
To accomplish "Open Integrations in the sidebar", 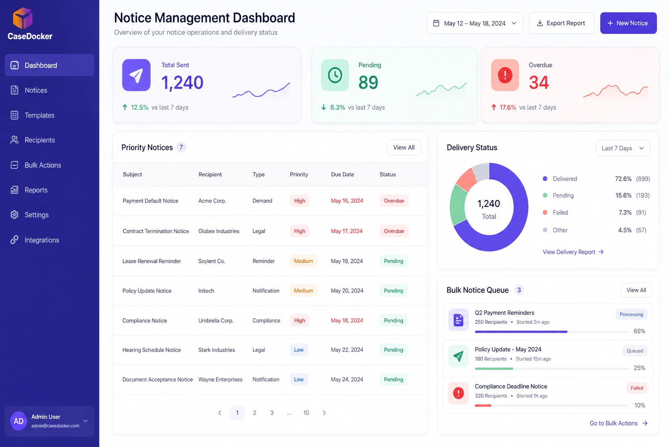I will [x=49, y=240].
